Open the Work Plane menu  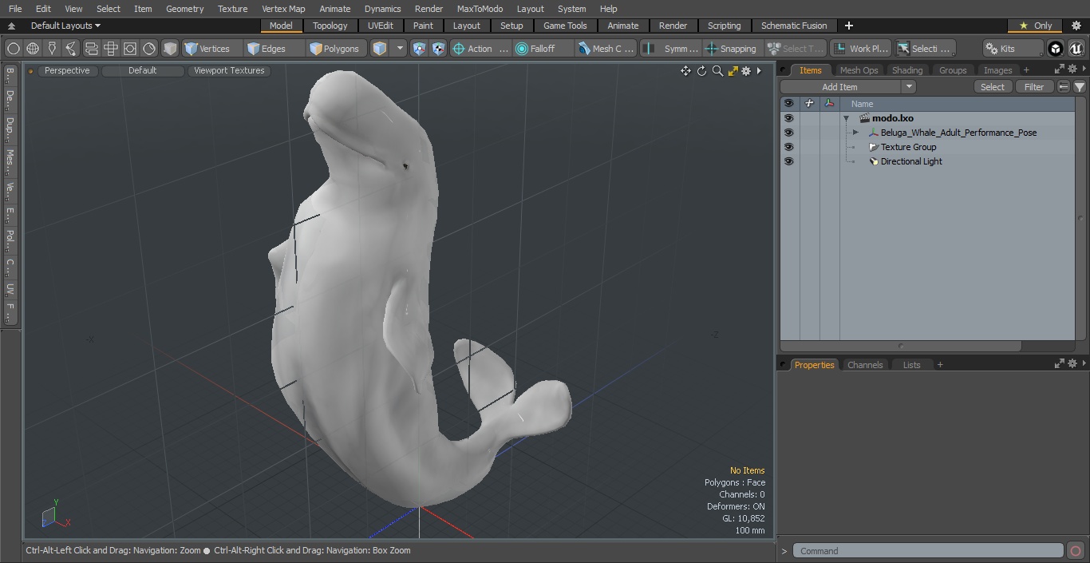point(860,49)
